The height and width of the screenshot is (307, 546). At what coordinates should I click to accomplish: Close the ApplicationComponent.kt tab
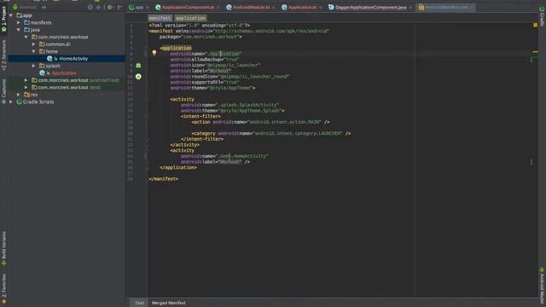pos(218,8)
